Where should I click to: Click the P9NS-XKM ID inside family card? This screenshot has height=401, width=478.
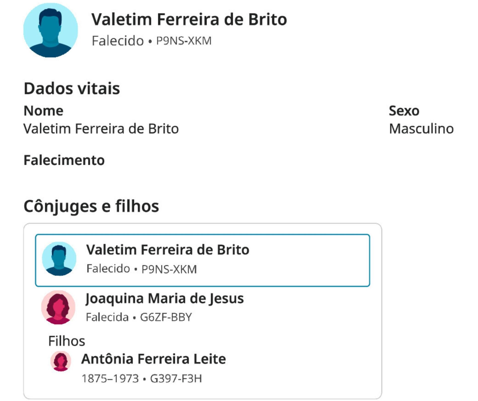click(x=169, y=269)
